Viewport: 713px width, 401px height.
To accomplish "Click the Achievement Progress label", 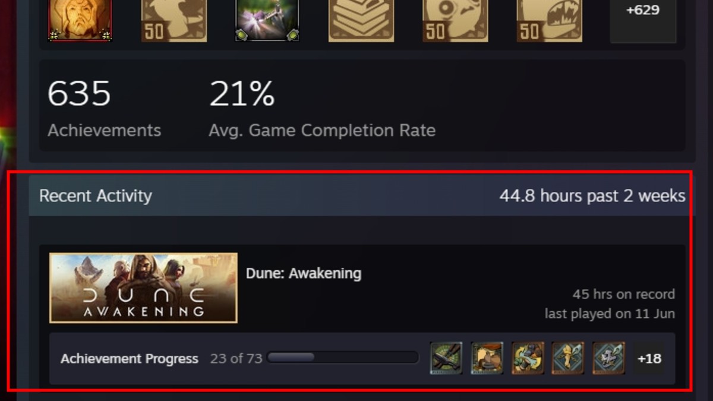I will 130,359.
